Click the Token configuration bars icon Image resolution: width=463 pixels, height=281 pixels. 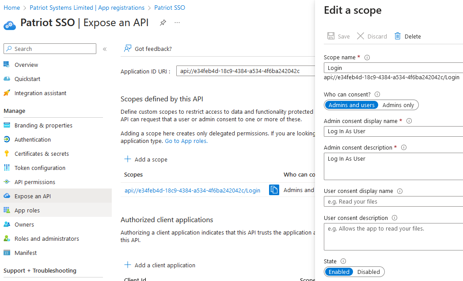click(x=7, y=168)
